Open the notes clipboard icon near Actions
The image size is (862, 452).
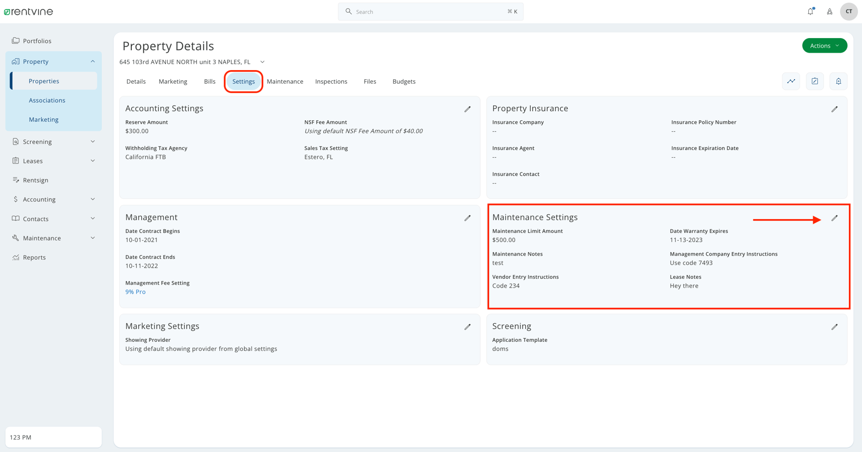point(814,81)
